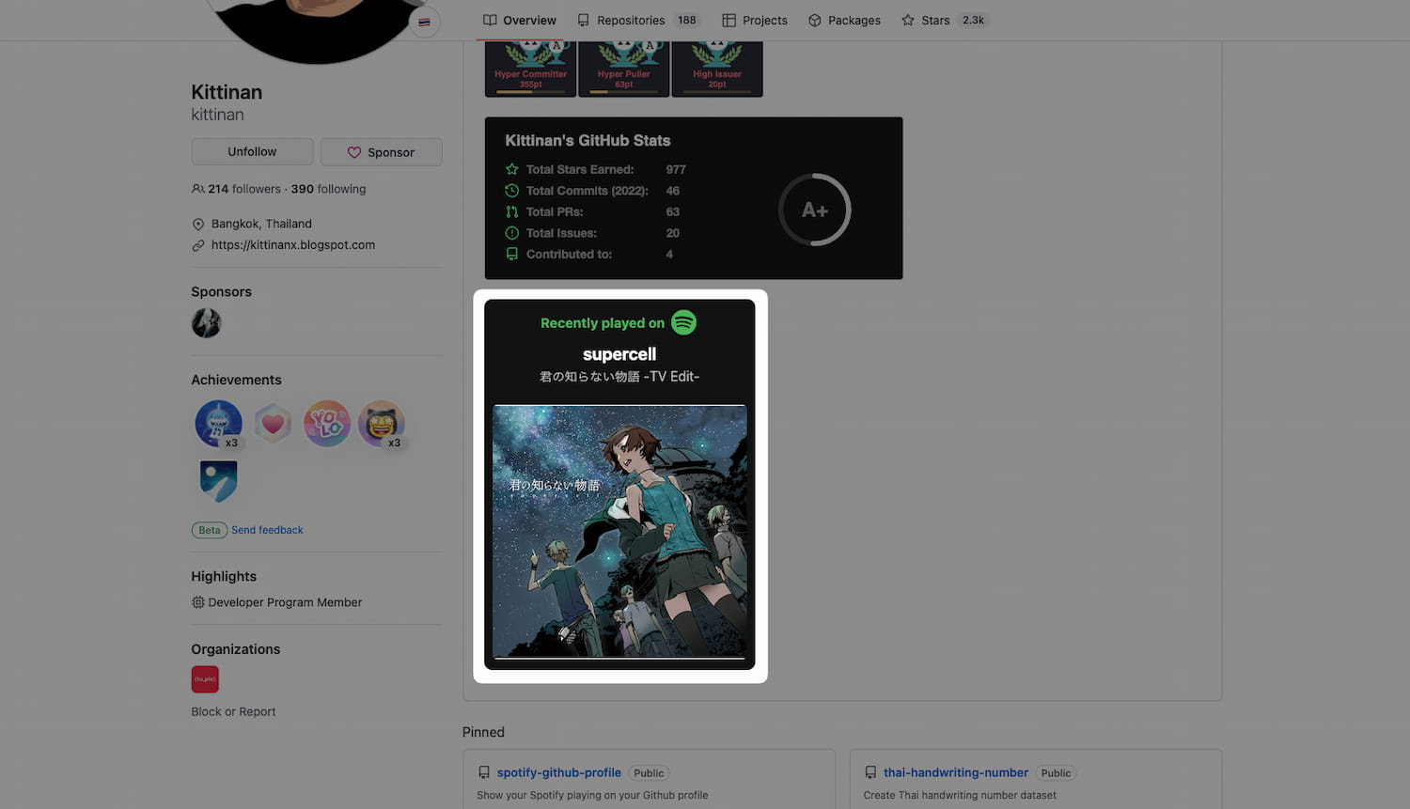
Task: Open the thai-handwriting-number pinned repository
Action: tap(956, 772)
